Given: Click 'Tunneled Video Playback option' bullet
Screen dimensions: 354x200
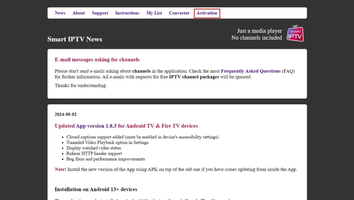Looking at the screenshot, I should coord(107,143).
